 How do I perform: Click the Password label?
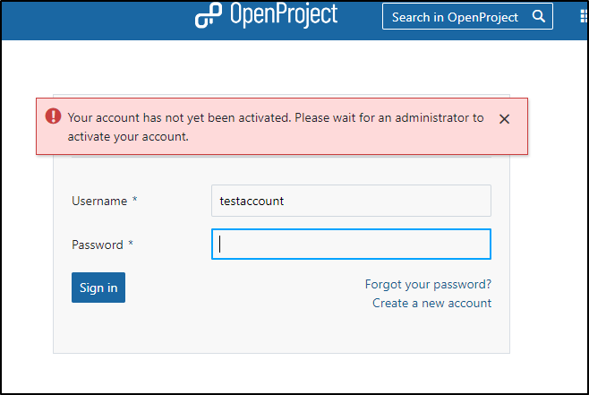coord(98,245)
